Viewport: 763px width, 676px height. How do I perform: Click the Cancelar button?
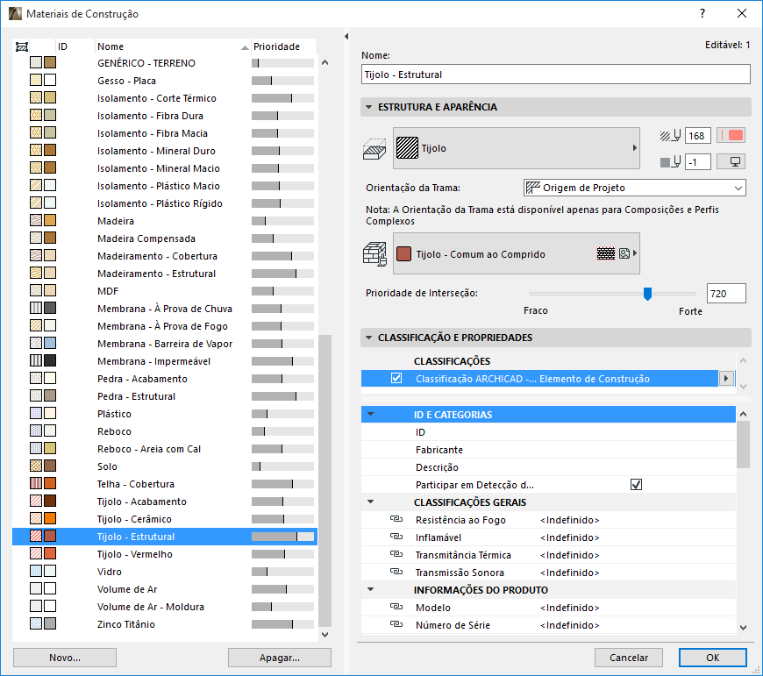tap(629, 658)
